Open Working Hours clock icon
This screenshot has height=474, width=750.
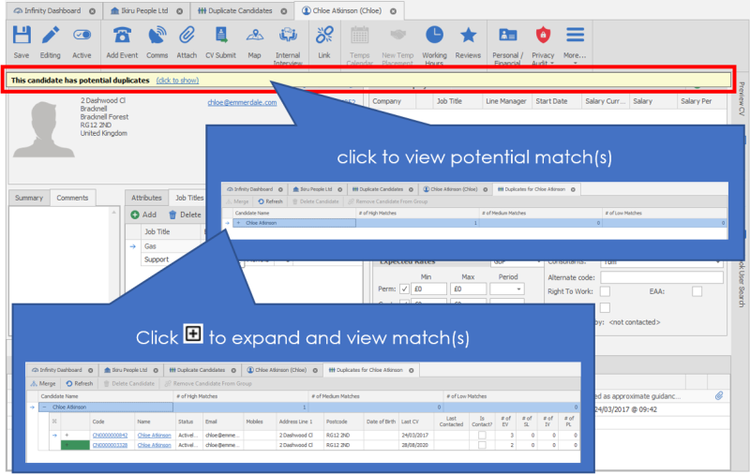pos(434,37)
